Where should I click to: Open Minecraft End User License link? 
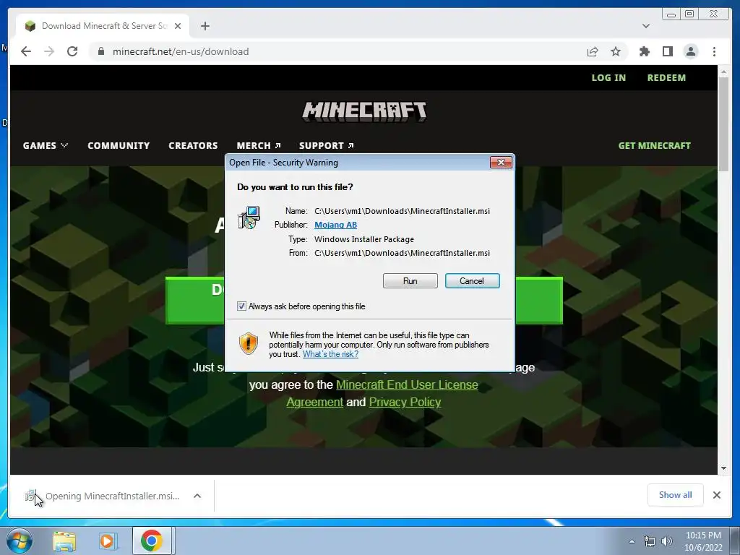click(407, 385)
